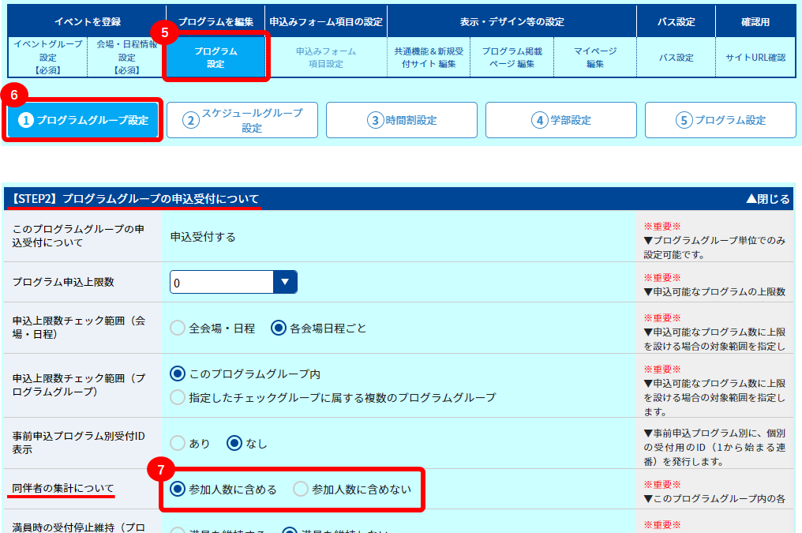Click バス設定 header category
This screenshot has height=533, width=802.
676,21
